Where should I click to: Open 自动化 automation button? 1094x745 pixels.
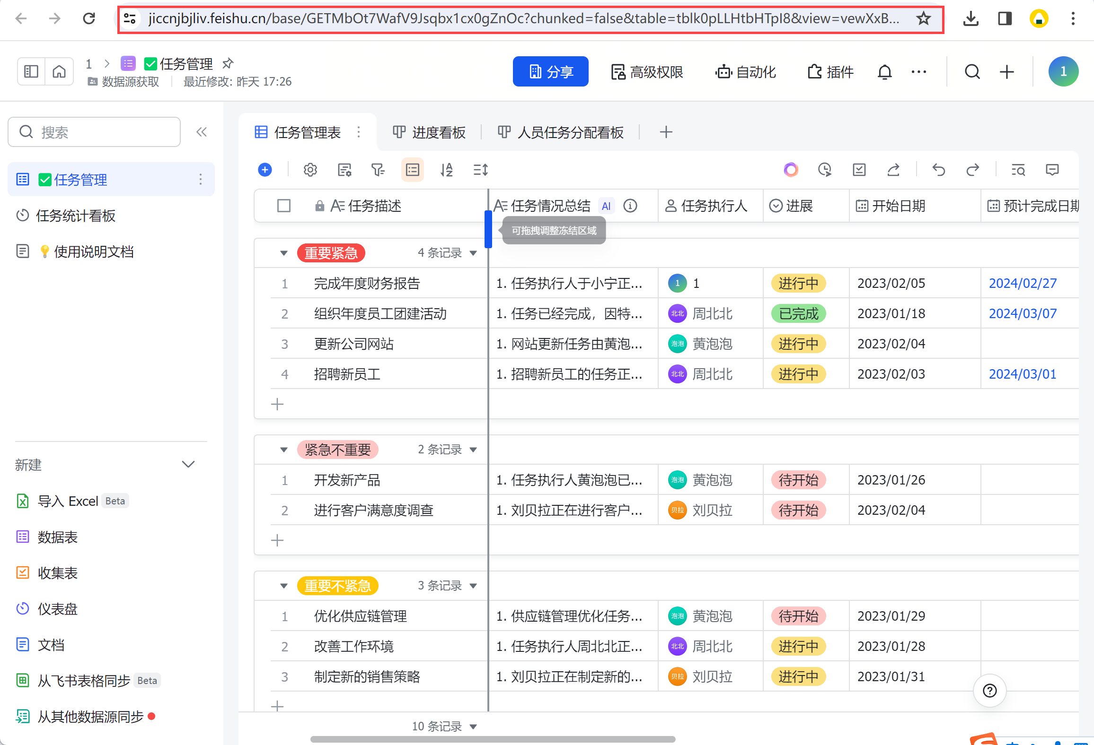pyautogui.click(x=746, y=72)
